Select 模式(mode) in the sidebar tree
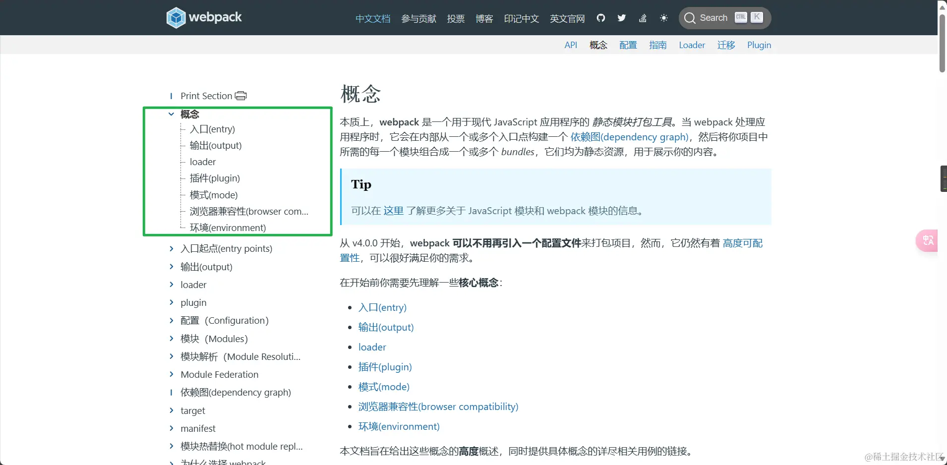The height and width of the screenshot is (465, 947). (x=214, y=195)
